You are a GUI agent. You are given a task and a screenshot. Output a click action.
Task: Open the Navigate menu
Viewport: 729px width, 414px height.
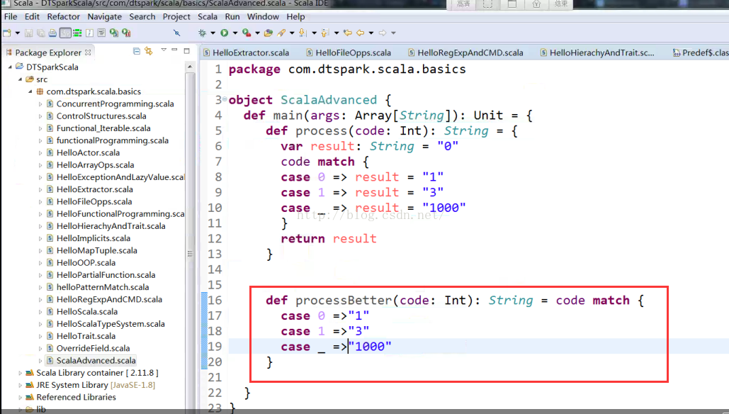click(x=105, y=17)
